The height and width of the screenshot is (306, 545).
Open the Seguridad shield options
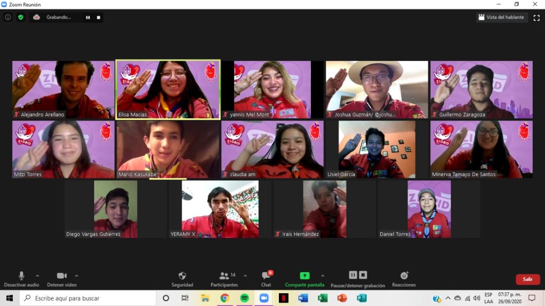coord(182,276)
